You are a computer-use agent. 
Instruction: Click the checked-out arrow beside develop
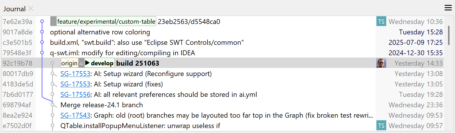(x=88, y=63)
